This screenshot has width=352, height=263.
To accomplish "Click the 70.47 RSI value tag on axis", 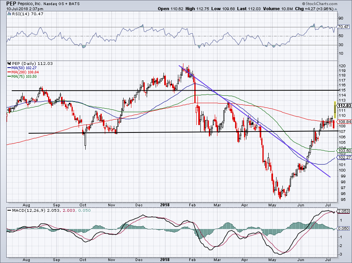I will (343, 27).
